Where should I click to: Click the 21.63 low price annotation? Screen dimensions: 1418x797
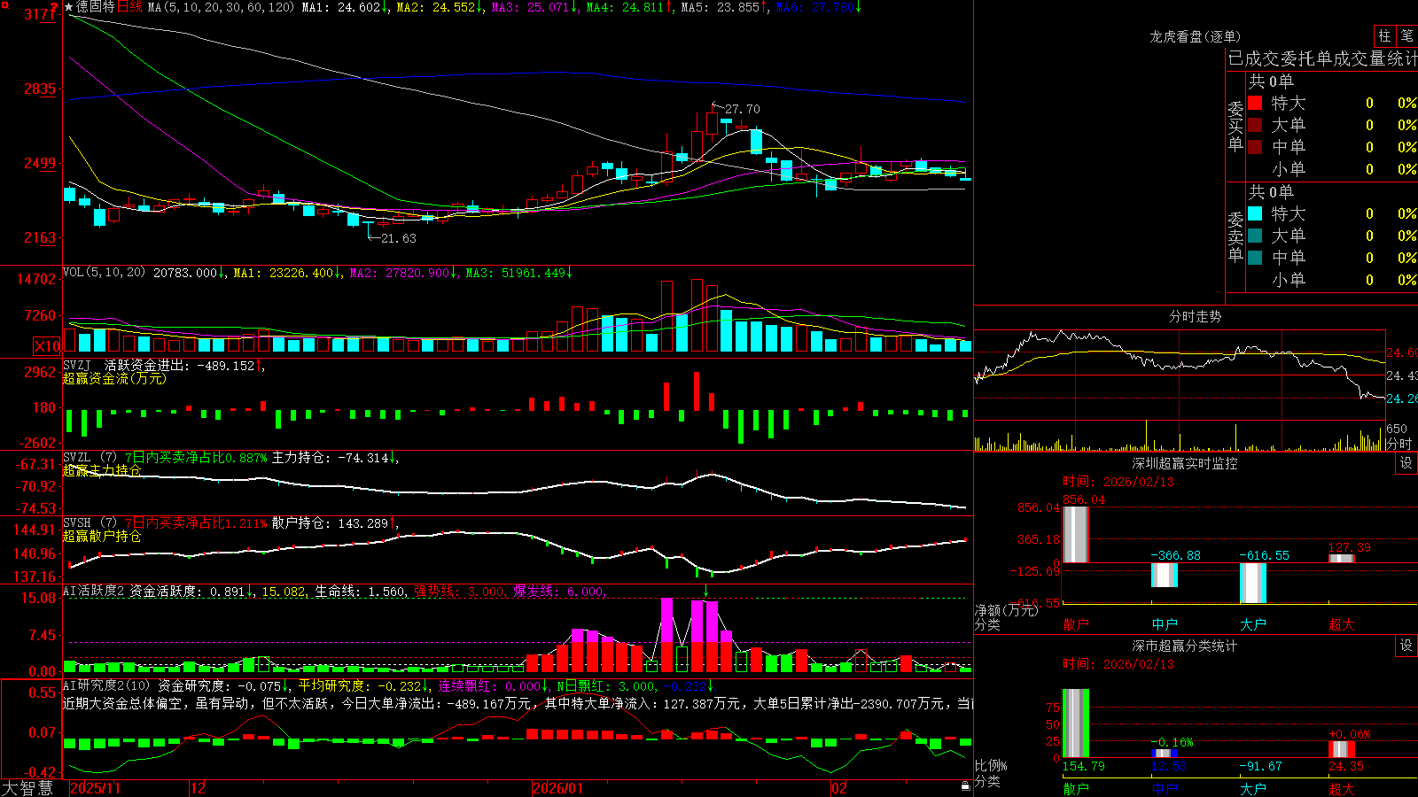(x=398, y=238)
